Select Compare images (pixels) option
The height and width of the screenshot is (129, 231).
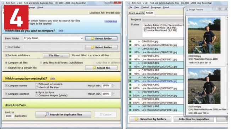tap(37, 95)
